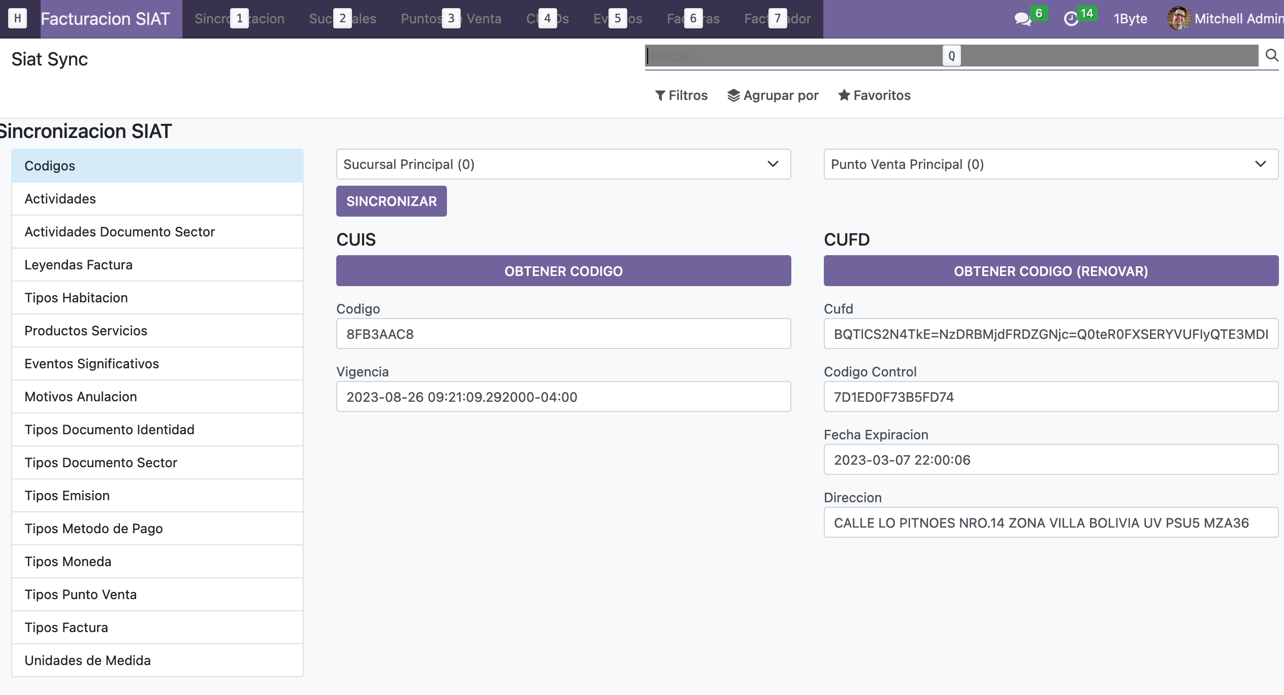Open the conversations chat icon

[x=1022, y=19]
